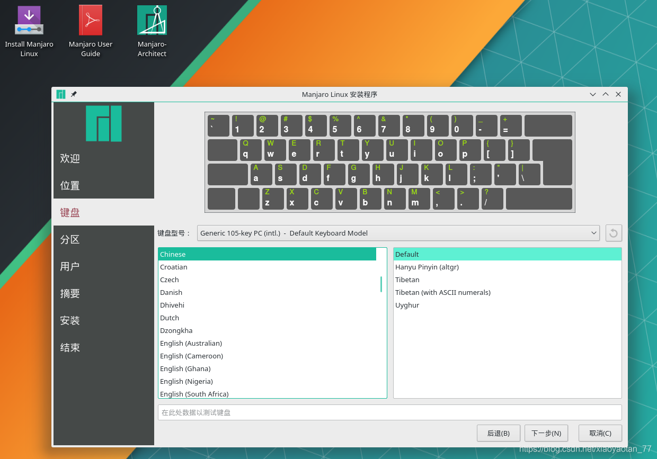Go to the 安装 step in sidebar
This screenshot has height=459, width=657.
(x=104, y=320)
